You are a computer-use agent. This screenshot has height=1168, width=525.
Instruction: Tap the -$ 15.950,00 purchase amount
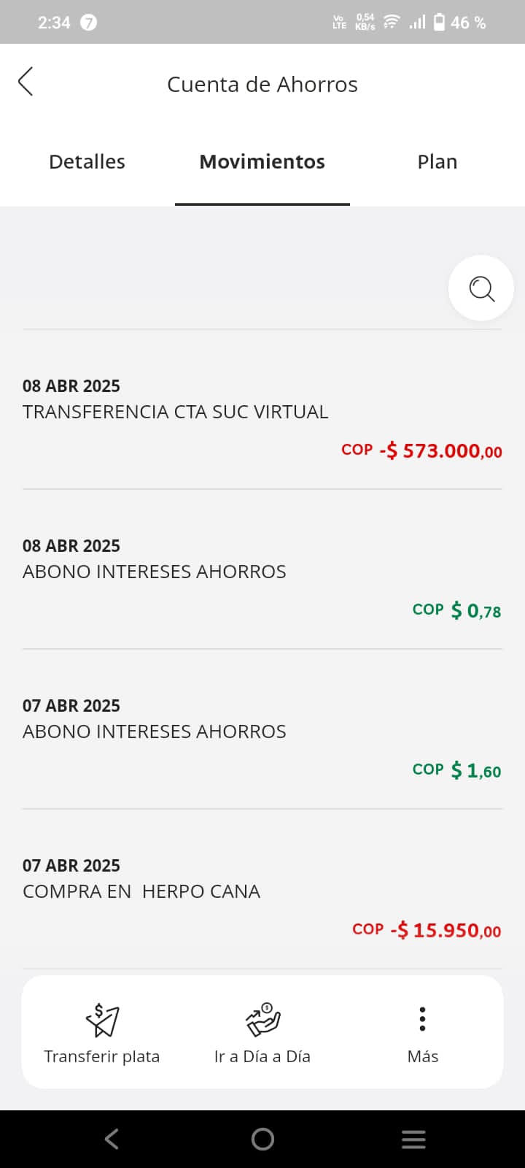tap(446, 931)
